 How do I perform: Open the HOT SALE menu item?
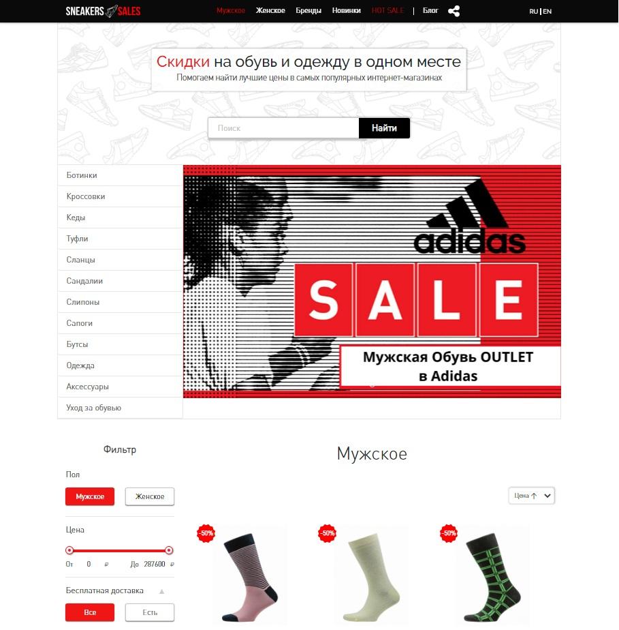[387, 10]
